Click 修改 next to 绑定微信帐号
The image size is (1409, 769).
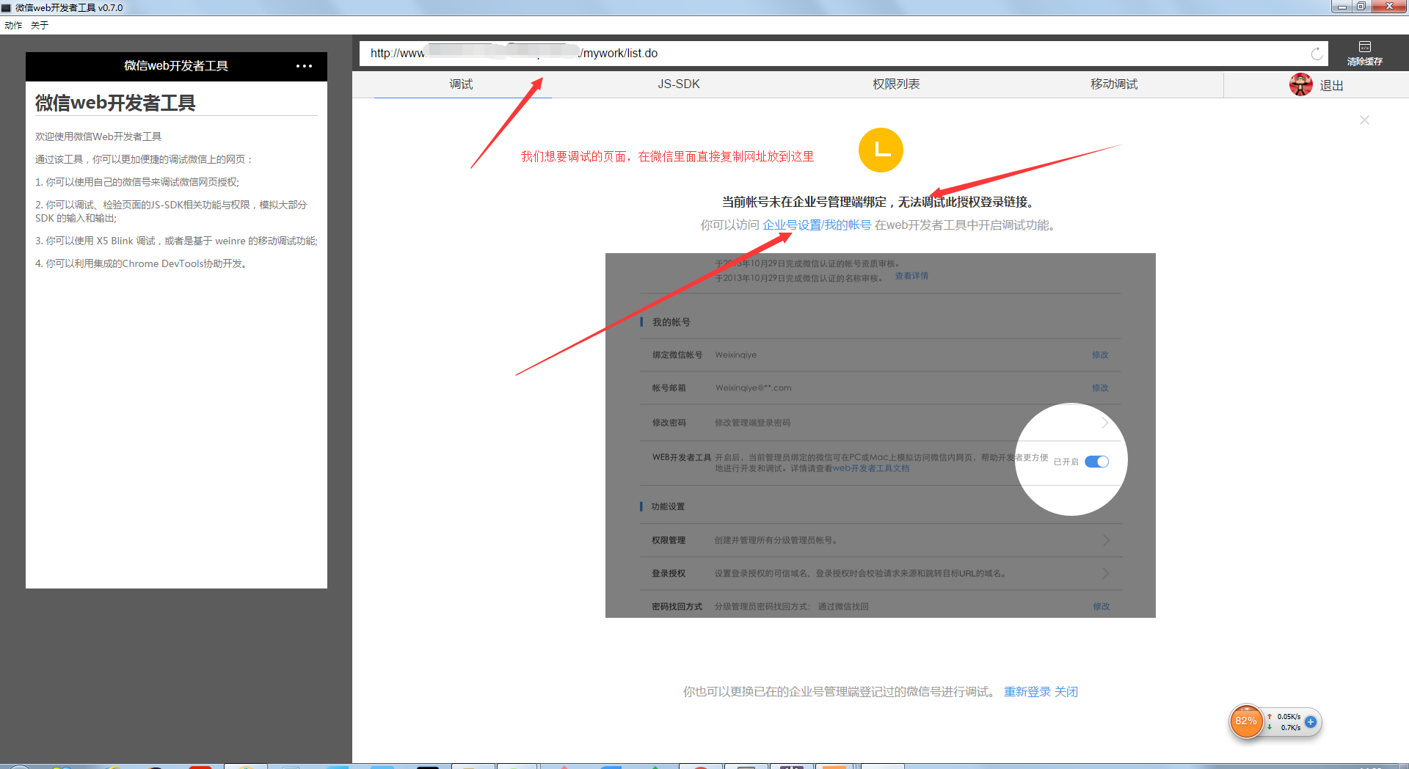(x=1100, y=355)
